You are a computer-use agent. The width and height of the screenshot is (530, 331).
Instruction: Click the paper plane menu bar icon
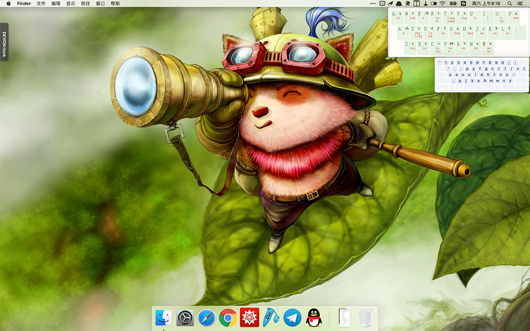390,3
